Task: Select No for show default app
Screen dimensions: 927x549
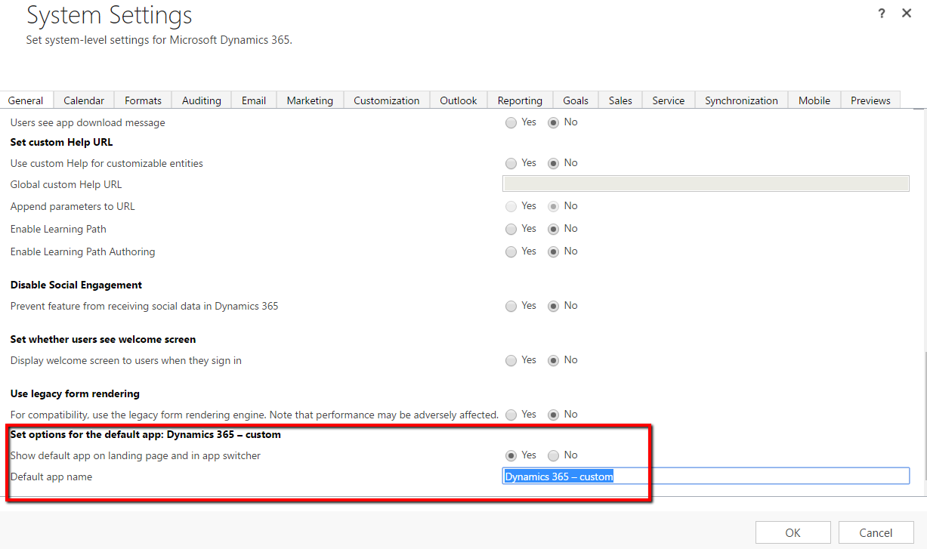Action: tap(554, 455)
